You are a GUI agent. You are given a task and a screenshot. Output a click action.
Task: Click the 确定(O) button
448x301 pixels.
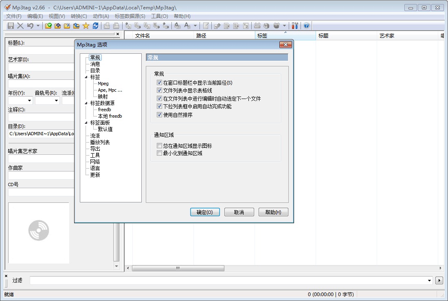(x=205, y=212)
